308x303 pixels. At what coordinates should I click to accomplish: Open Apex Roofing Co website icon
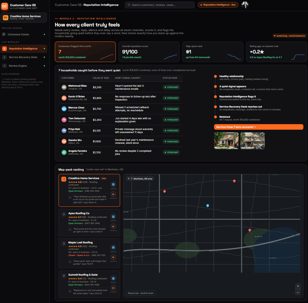coord(113,217)
